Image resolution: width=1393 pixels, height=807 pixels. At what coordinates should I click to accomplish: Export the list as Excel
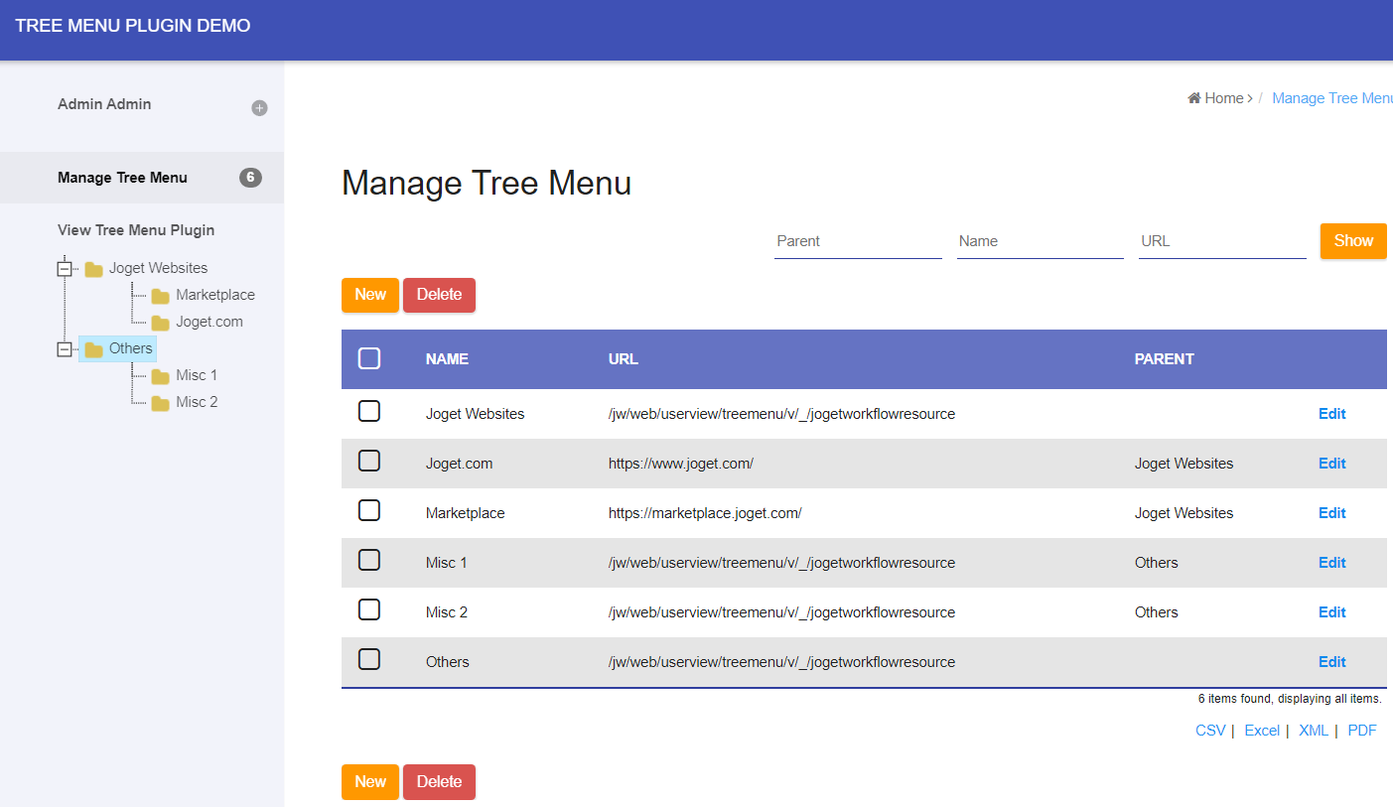click(x=1262, y=731)
